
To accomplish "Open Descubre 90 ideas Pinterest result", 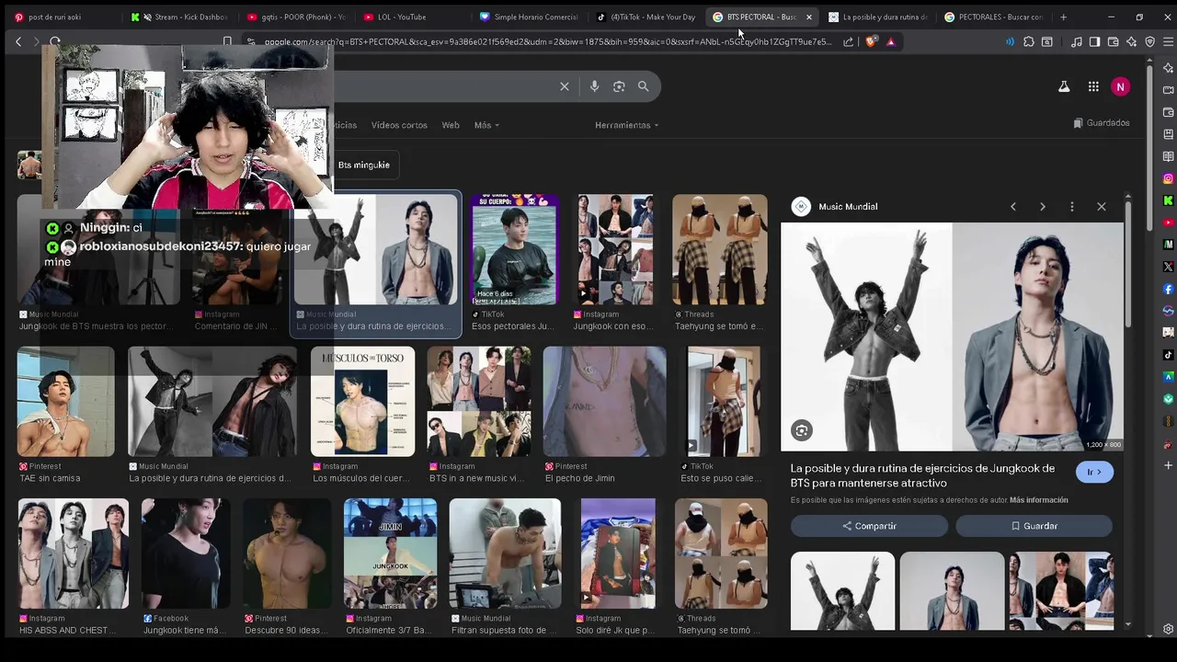I will 287,554.
